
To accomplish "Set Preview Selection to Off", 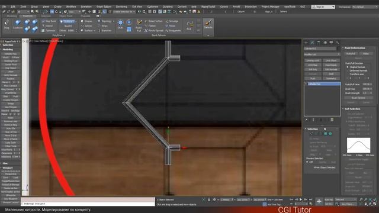I will tap(307, 162).
